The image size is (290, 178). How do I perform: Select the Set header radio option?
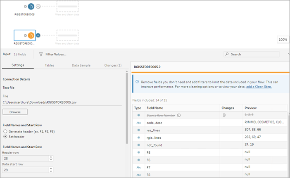tap(5, 137)
